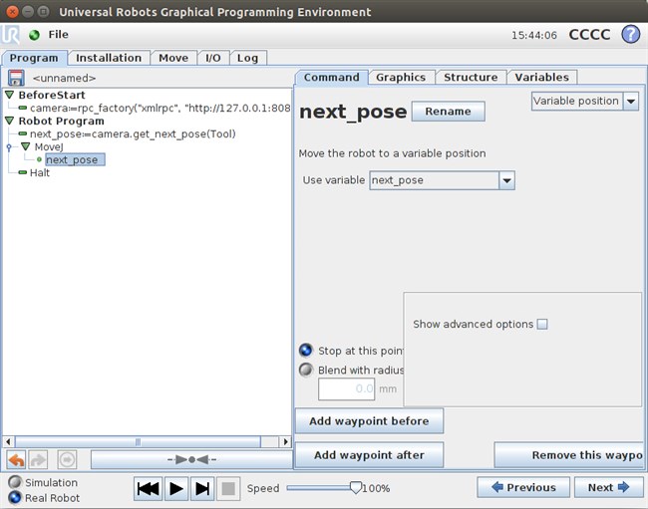Click the Next button
The height and width of the screenshot is (509, 648).
pos(608,487)
